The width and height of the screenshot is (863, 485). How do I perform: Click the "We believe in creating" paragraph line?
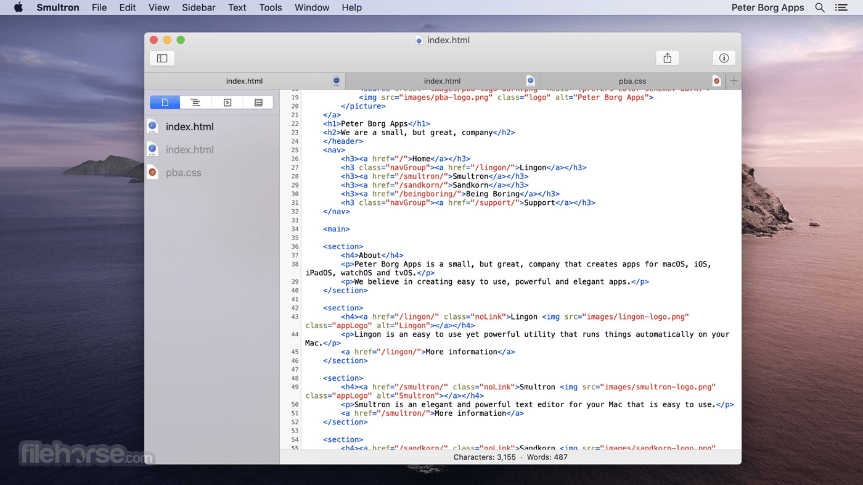(495, 282)
